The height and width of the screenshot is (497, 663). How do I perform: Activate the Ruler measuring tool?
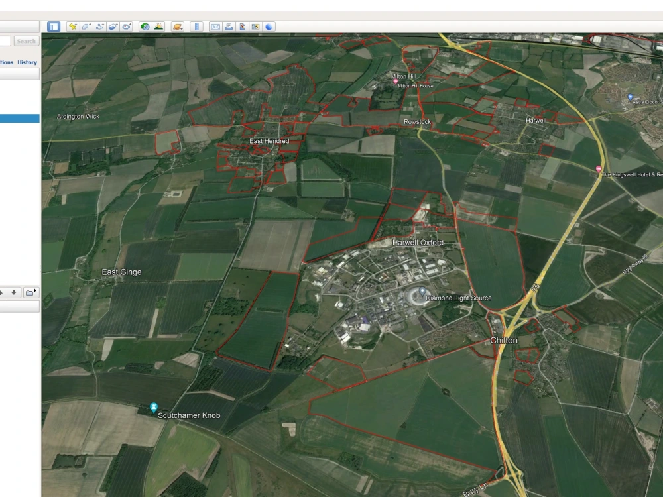click(197, 27)
